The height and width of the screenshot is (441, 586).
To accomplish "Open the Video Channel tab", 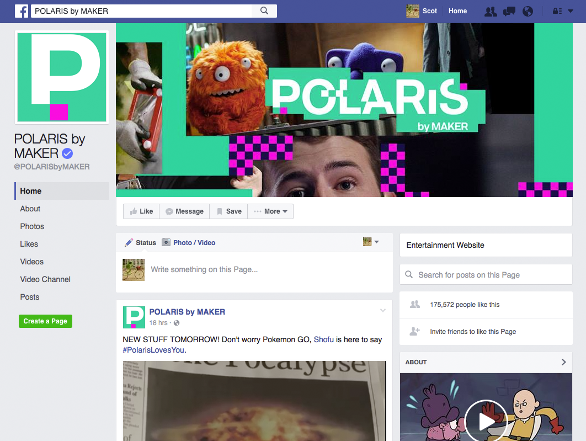I will (45, 279).
